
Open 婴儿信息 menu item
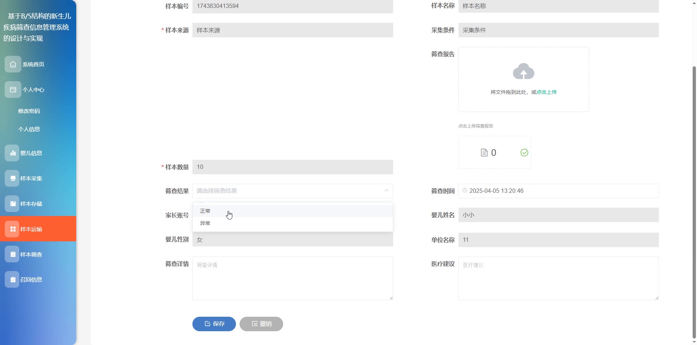38,153
